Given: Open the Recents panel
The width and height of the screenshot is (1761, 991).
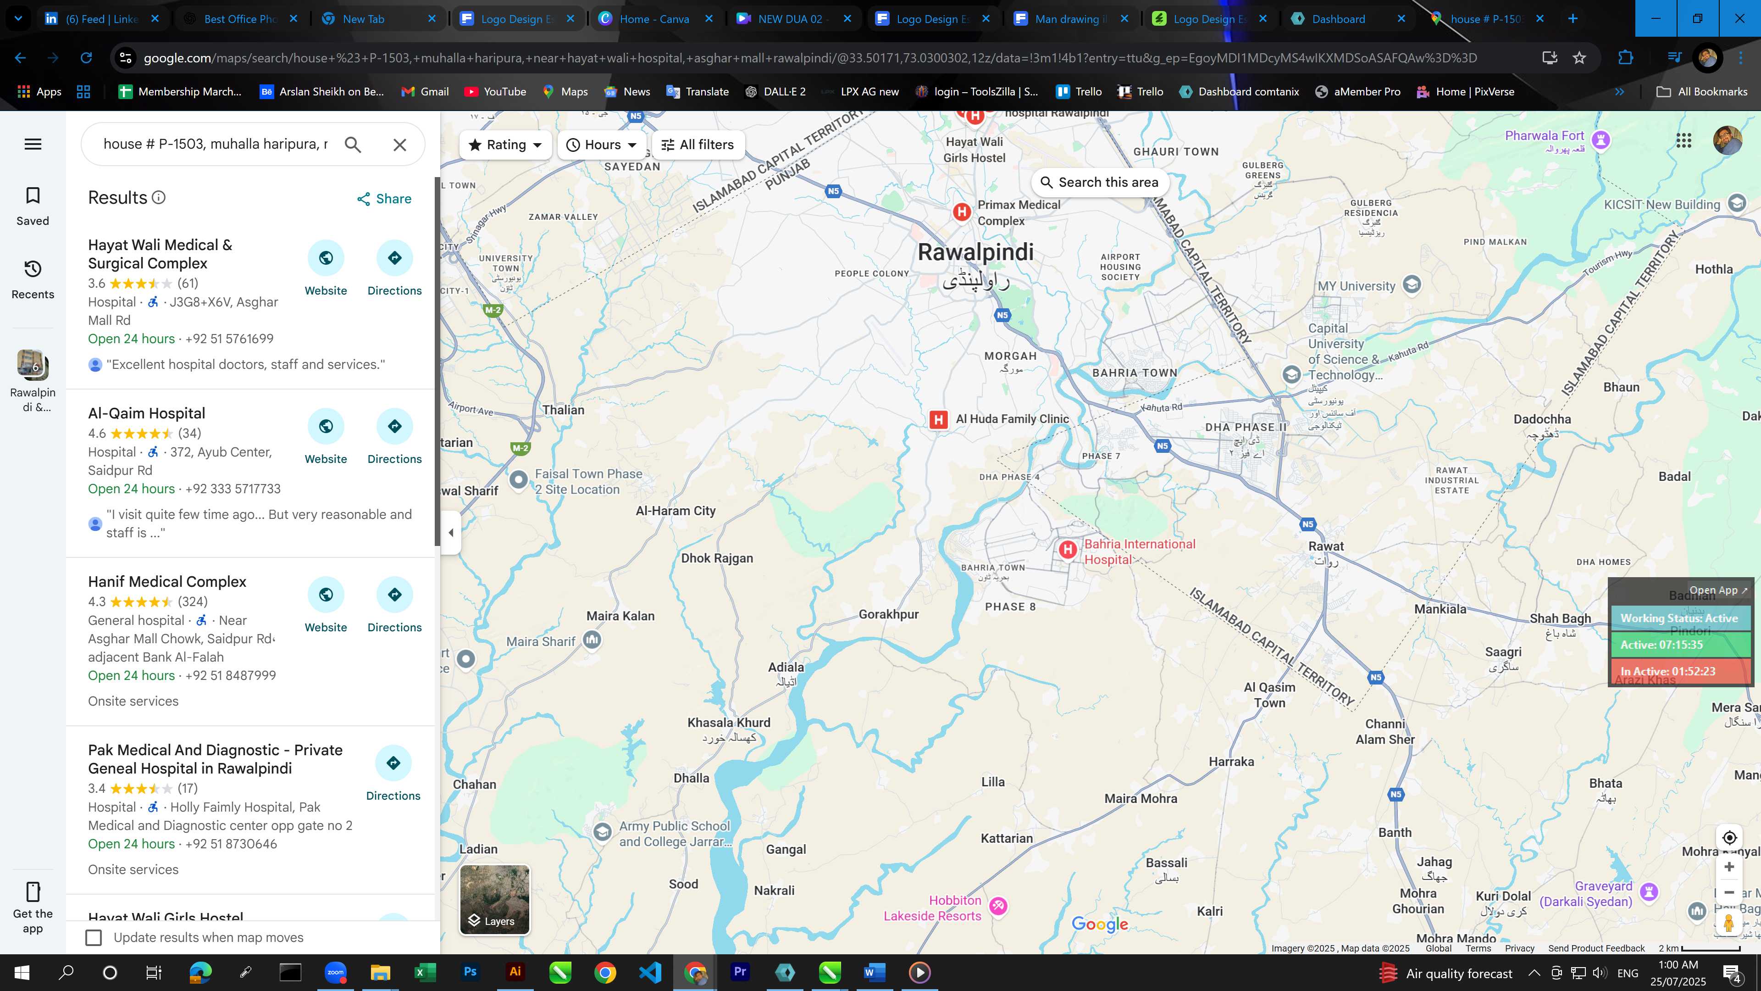Looking at the screenshot, I should point(33,279).
